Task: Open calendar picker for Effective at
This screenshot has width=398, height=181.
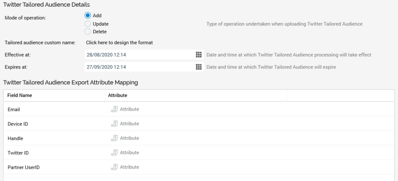Action: coord(198,55)
